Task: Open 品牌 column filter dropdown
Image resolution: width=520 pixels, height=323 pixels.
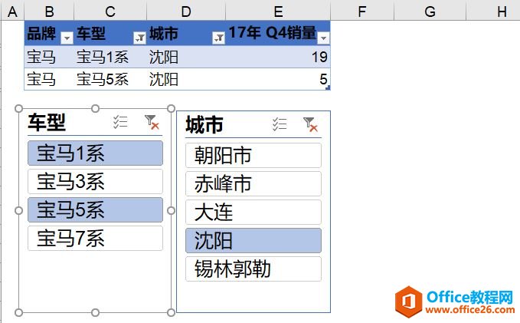Action: click(67, 38)
